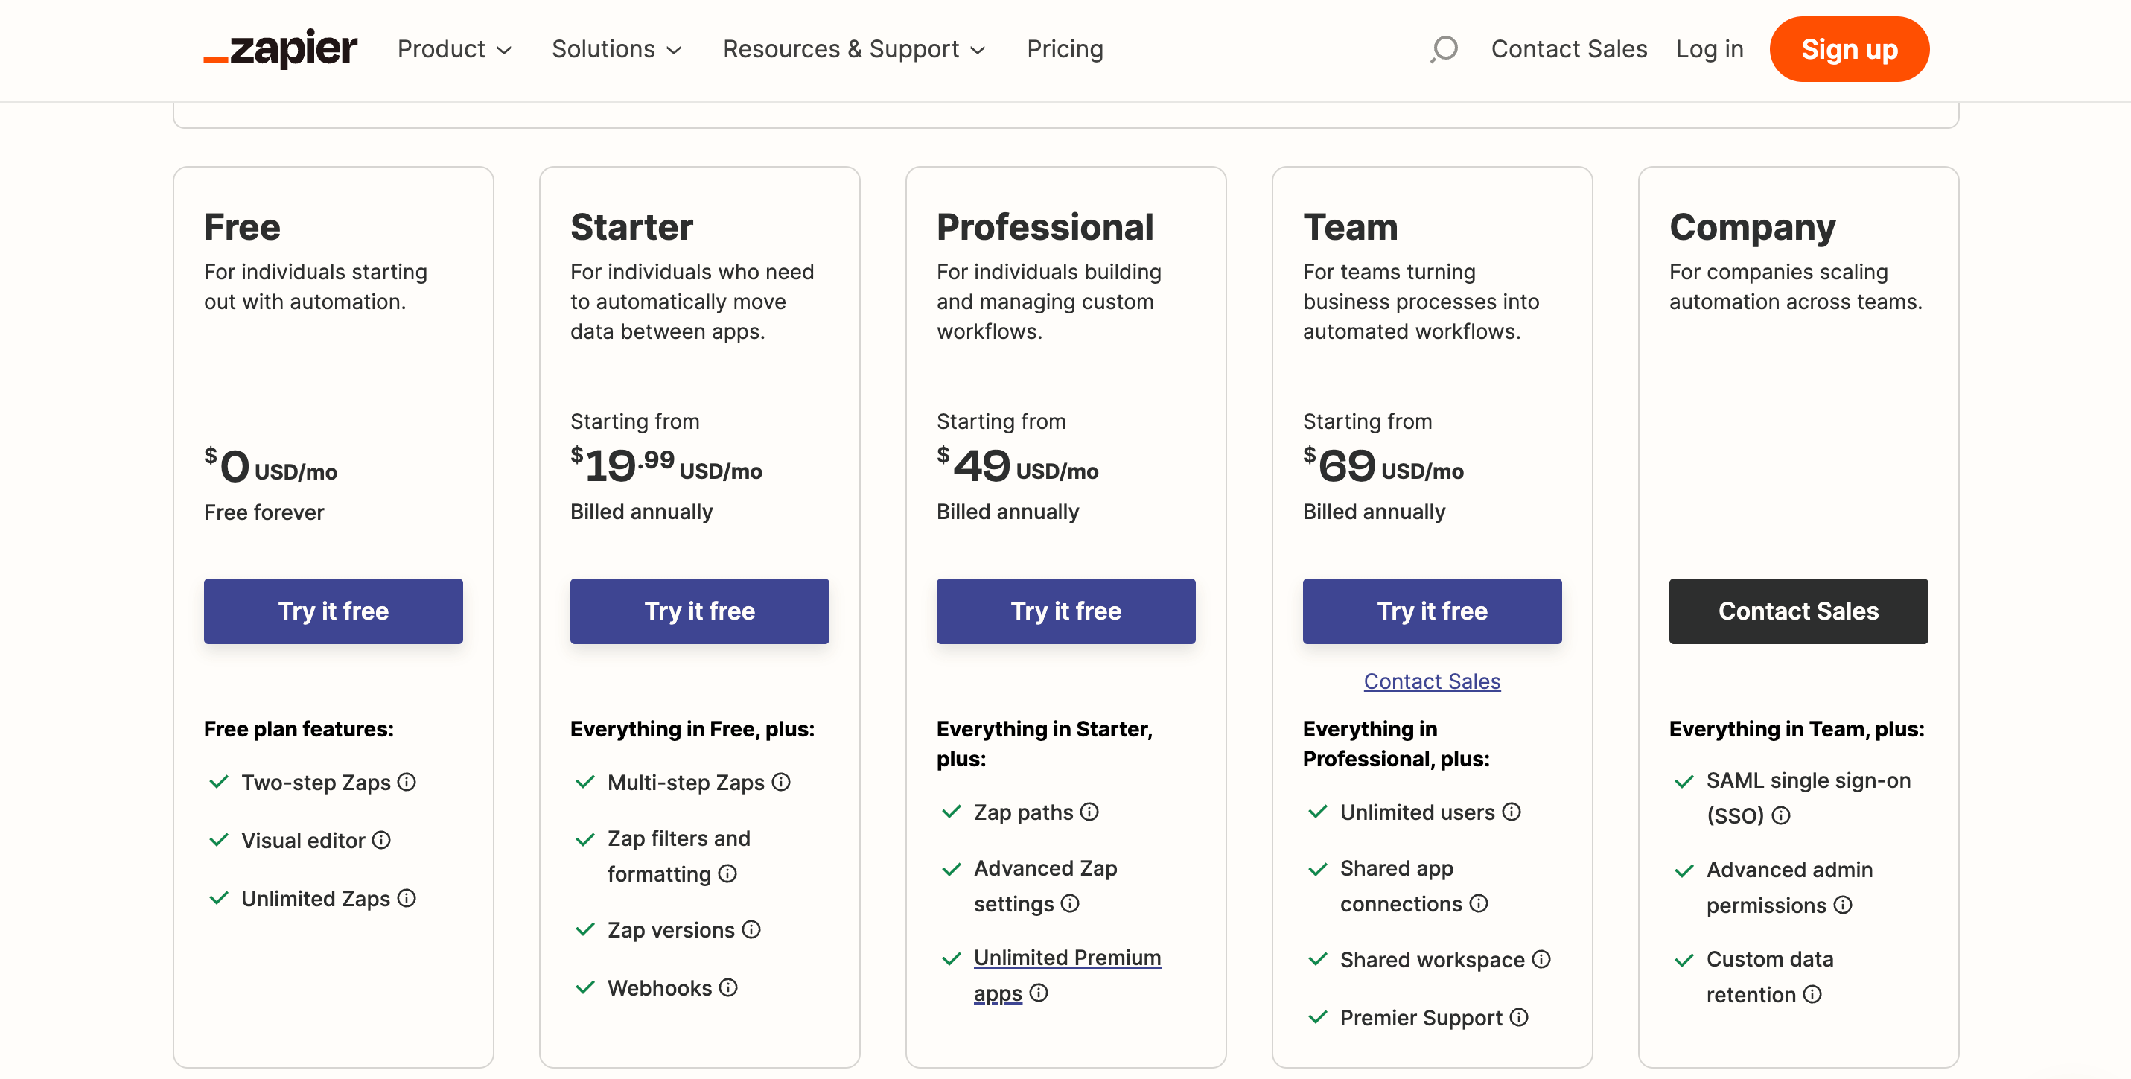Click 'Everything in Free, plus:' heading
This screenshot has width=2131, height=1079.
click(692, 729)
